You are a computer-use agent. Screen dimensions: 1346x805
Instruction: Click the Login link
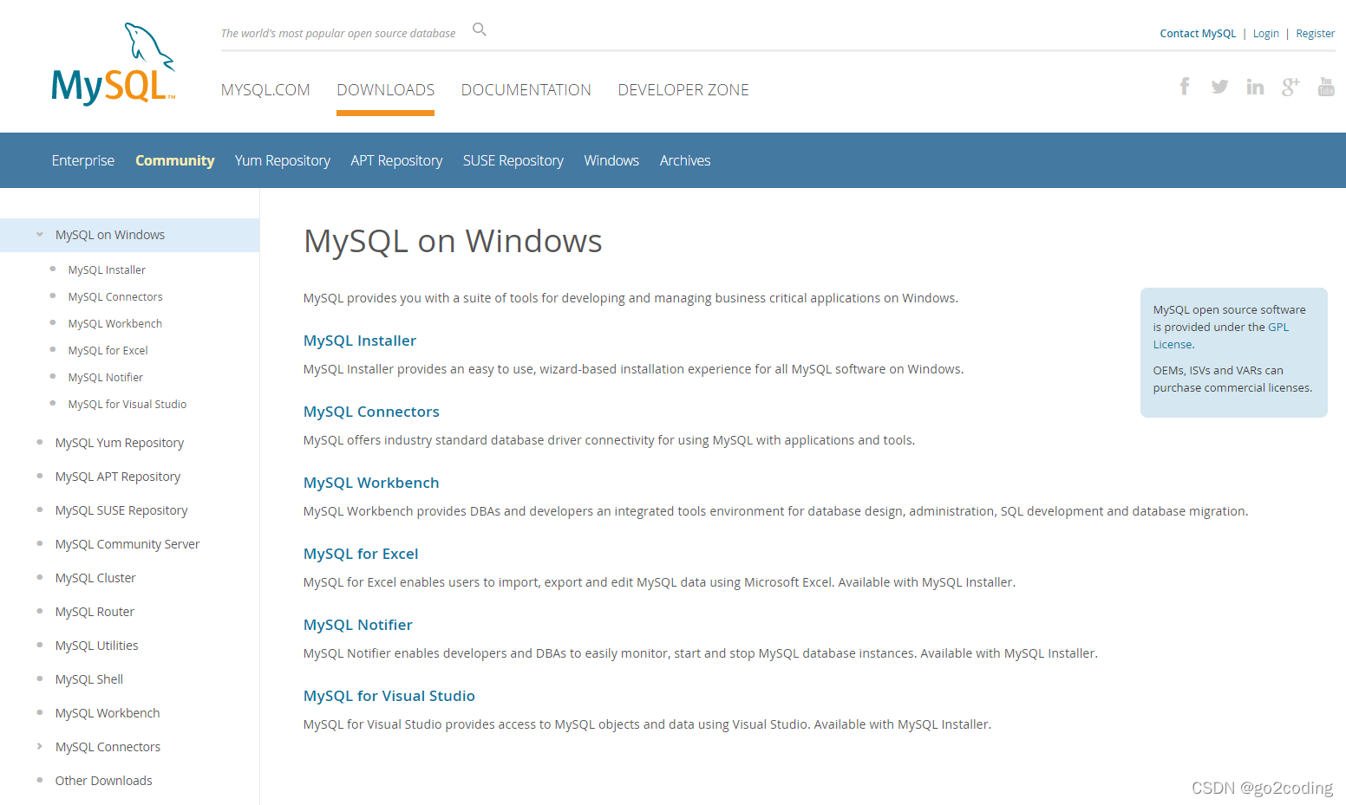[x=1266, y=34]
